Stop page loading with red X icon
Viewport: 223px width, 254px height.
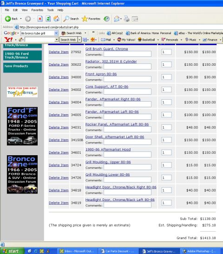[x=40, y=19]
